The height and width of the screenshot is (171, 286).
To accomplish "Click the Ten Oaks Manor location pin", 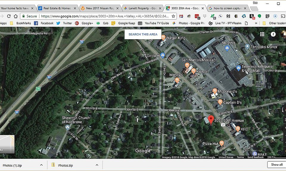I will tap(247, 46).
